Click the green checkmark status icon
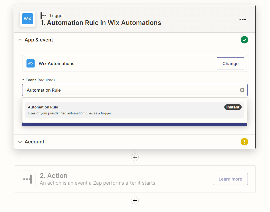Image resolution: width=270 pixels, height=212 pixels. [x=244, y=40]
